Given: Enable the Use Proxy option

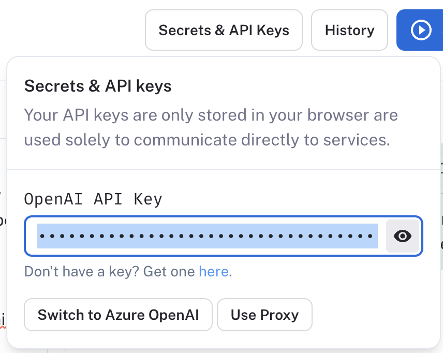Looking at the screenshot, I should (x=264, y=315).
